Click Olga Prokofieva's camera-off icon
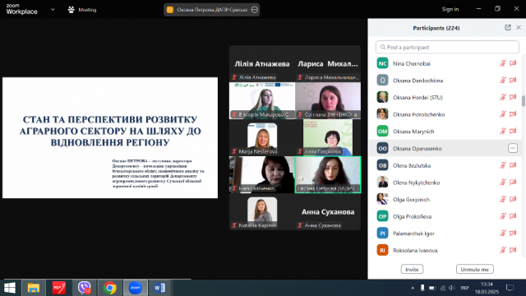This screenshot has height=296, width=526. [513, 216]
